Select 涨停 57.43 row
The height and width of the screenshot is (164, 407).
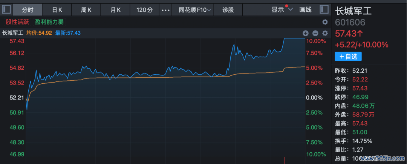[x=352, y=88]
